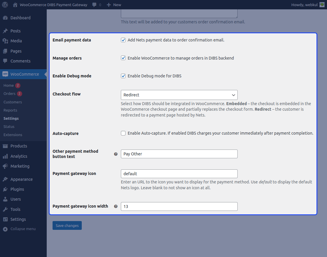This screenshot has width=327, height=257.
Task: Click the 2 badge next to Home
Action: click(18, 86)
